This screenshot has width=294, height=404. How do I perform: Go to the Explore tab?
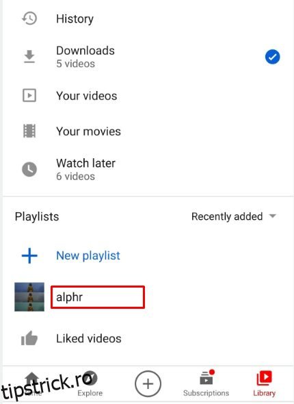click(90, 384)
